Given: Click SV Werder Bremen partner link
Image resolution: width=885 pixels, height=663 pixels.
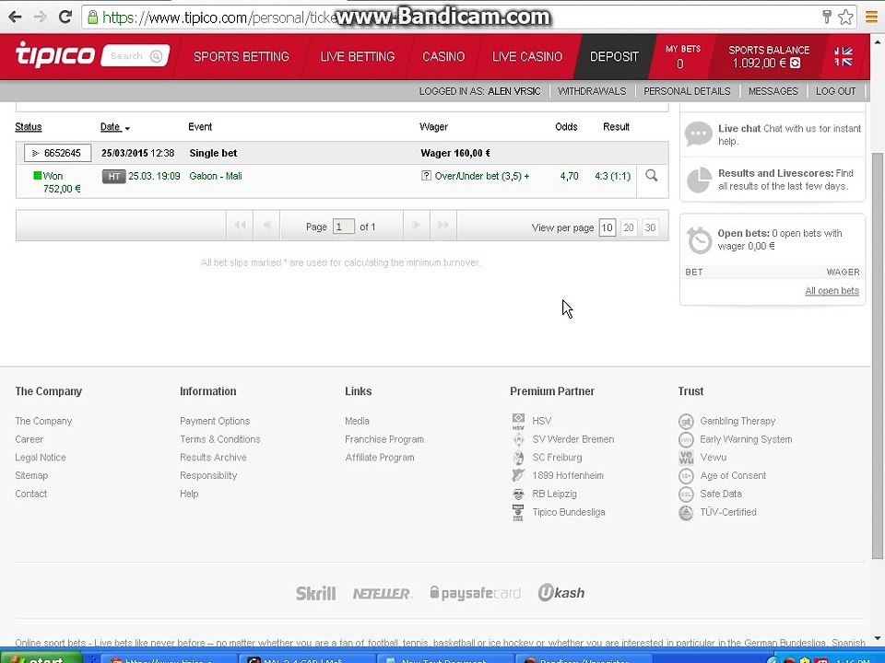Looking at the screenshot, I should (x=572, y=439).
